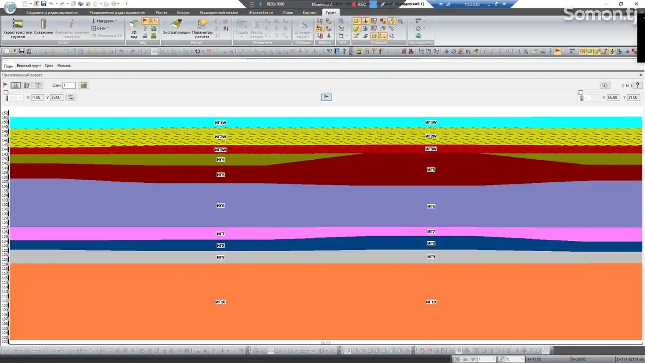Click the axes display icon in the Показать group
The height and width of the screenshot is (363, 645).
pos(383,36)
